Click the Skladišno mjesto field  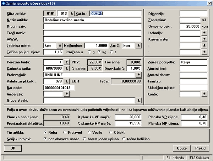click(x=193, y=88)
